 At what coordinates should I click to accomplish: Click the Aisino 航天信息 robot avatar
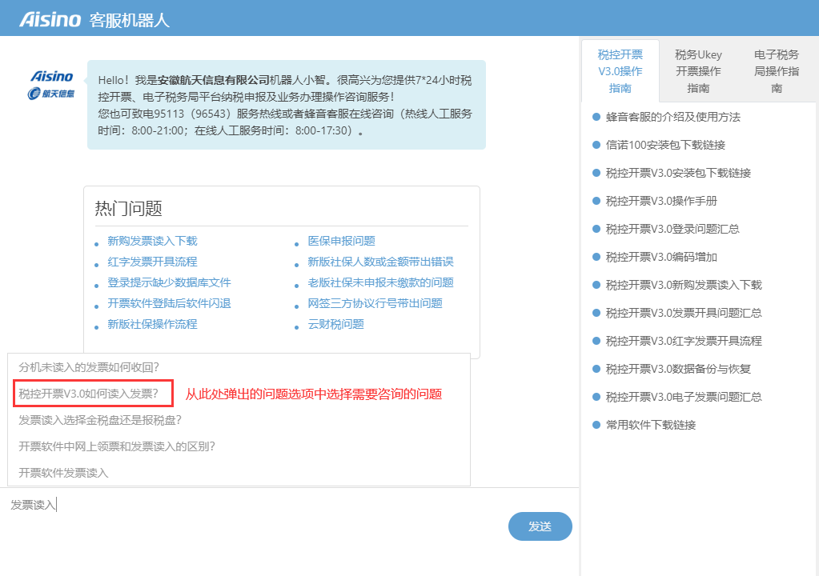[51, 85]
